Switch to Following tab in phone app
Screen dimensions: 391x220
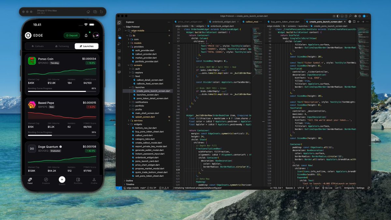pos(62,46)
